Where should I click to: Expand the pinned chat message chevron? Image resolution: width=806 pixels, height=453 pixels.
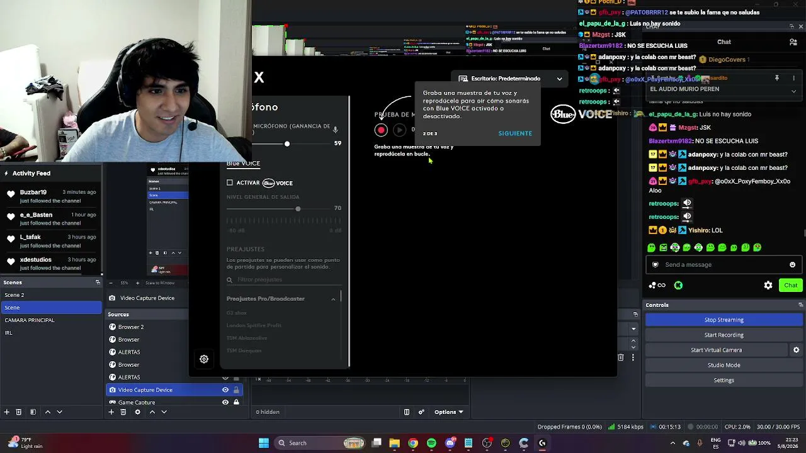click(793, 91)
